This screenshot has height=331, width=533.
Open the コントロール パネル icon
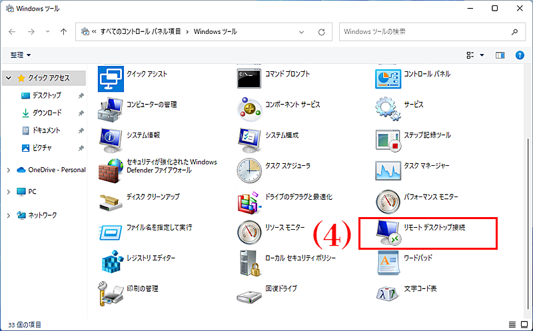(x=388, y=79)
